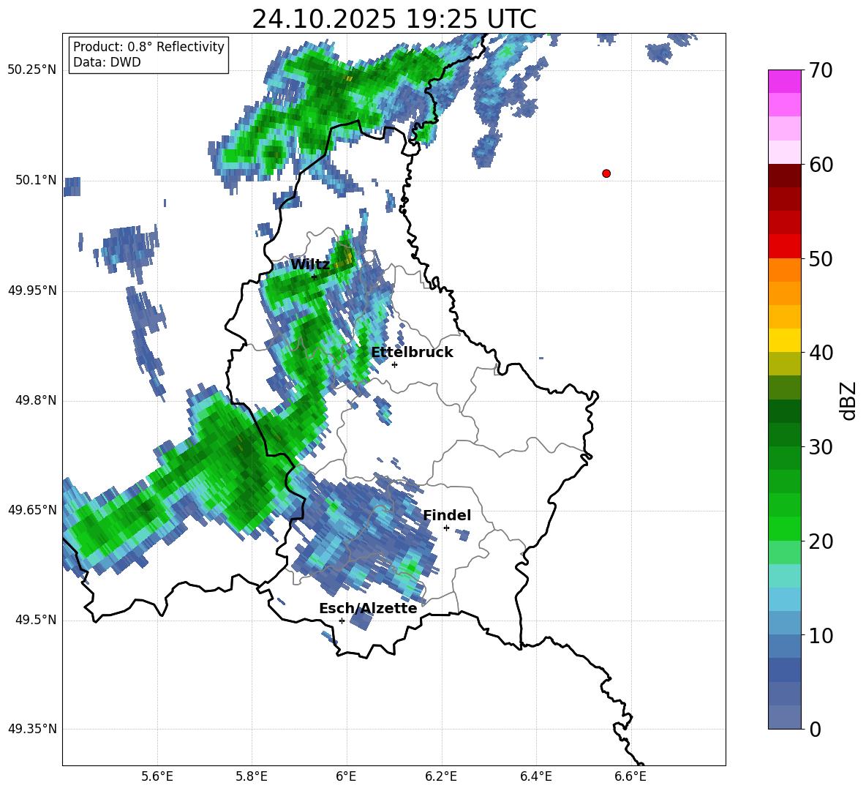
Task: Click the 30 value on the colorbar
Action: click(x=821, y=447)
